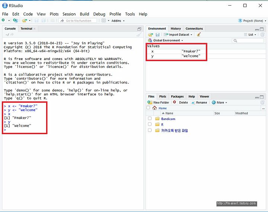
Task: Open the Import Dataset dropdown
Action: tap(178, 35)
